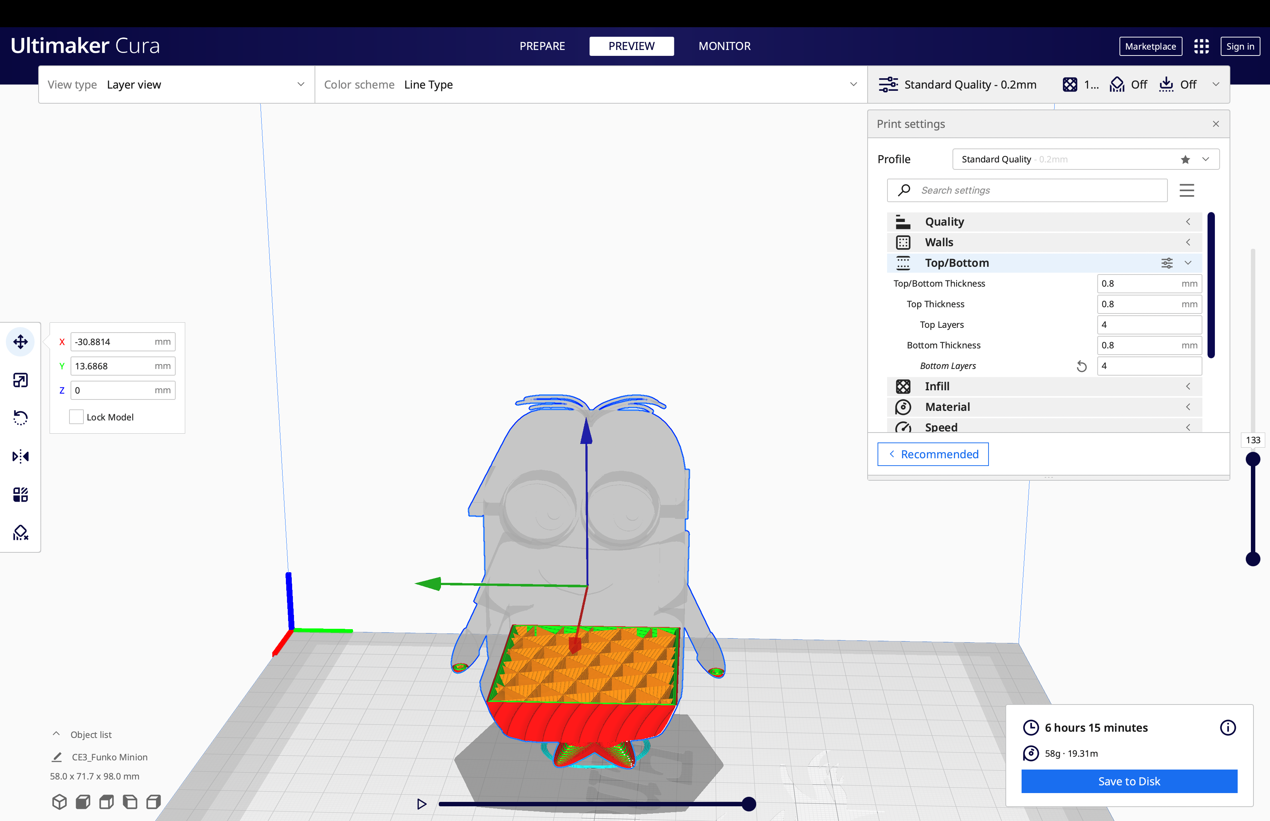Click the Search settings field
Screen dimensions: 1270x821
1027,190
